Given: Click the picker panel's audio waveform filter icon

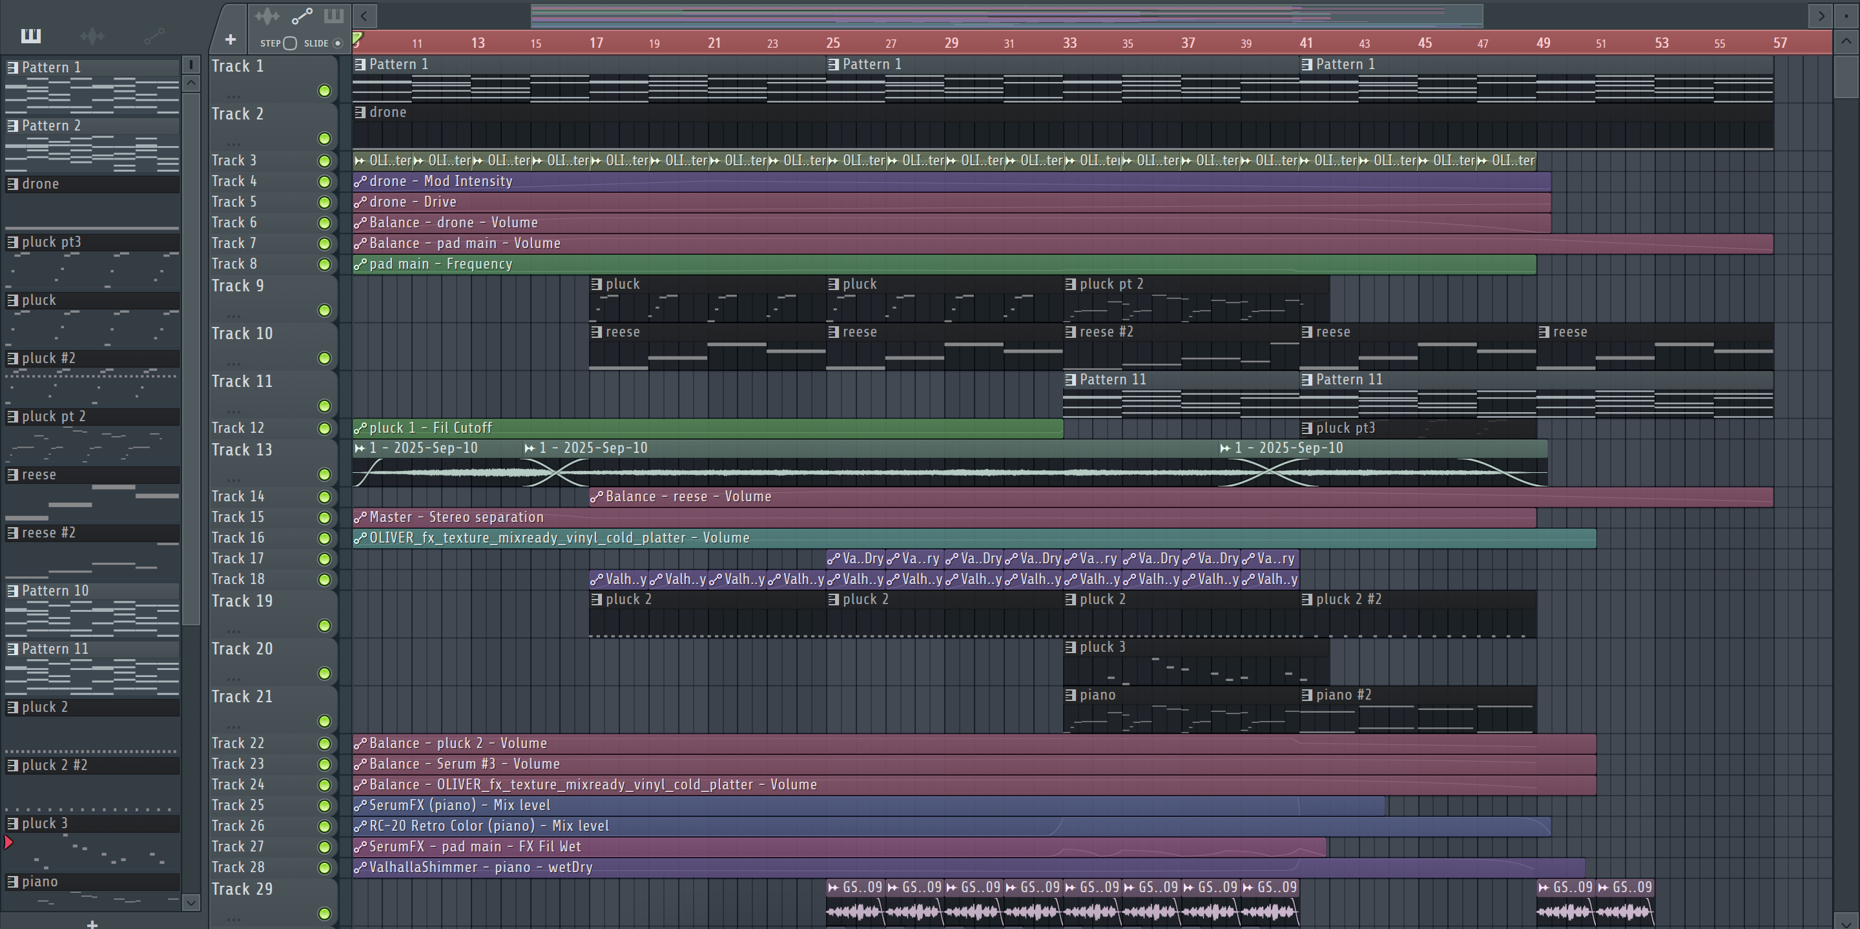Looking at the screenshot, I should tap(92, 36).
